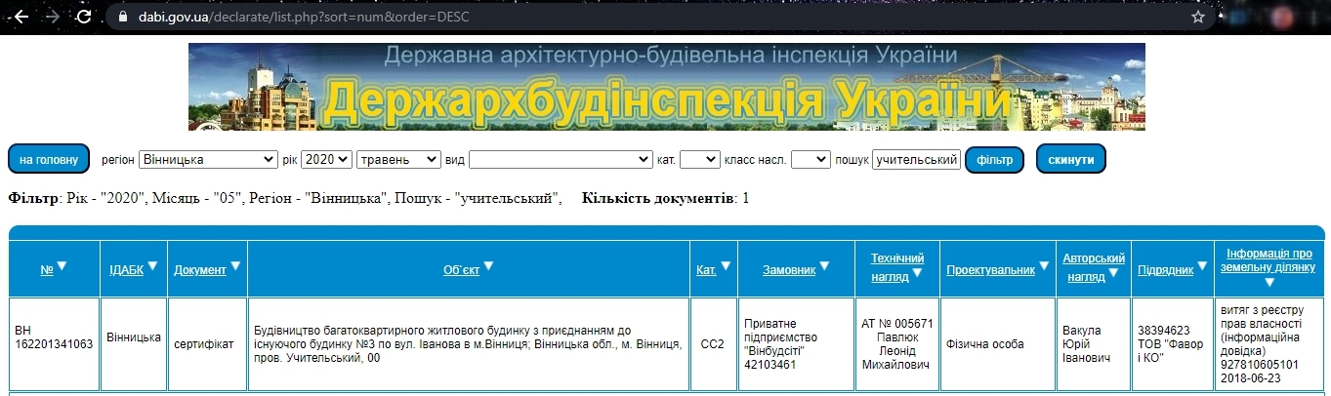
Task: Sort by Інформація про земельну ділянку link
Action: (x=1269, y=259)
